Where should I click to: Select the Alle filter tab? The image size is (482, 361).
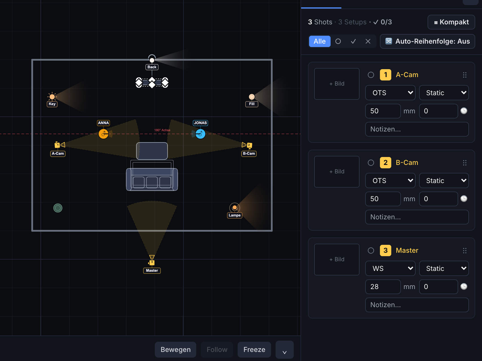(320, 41)
